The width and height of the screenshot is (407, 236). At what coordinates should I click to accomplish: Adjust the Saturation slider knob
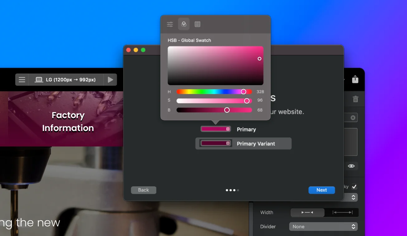[247, 101]
